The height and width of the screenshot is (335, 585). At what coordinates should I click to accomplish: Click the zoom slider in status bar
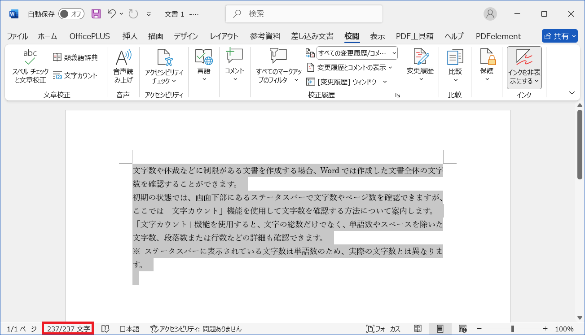click(x=512, y=329)
